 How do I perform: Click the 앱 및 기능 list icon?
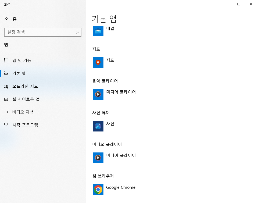pyautogui.click(x=6, y=60)
